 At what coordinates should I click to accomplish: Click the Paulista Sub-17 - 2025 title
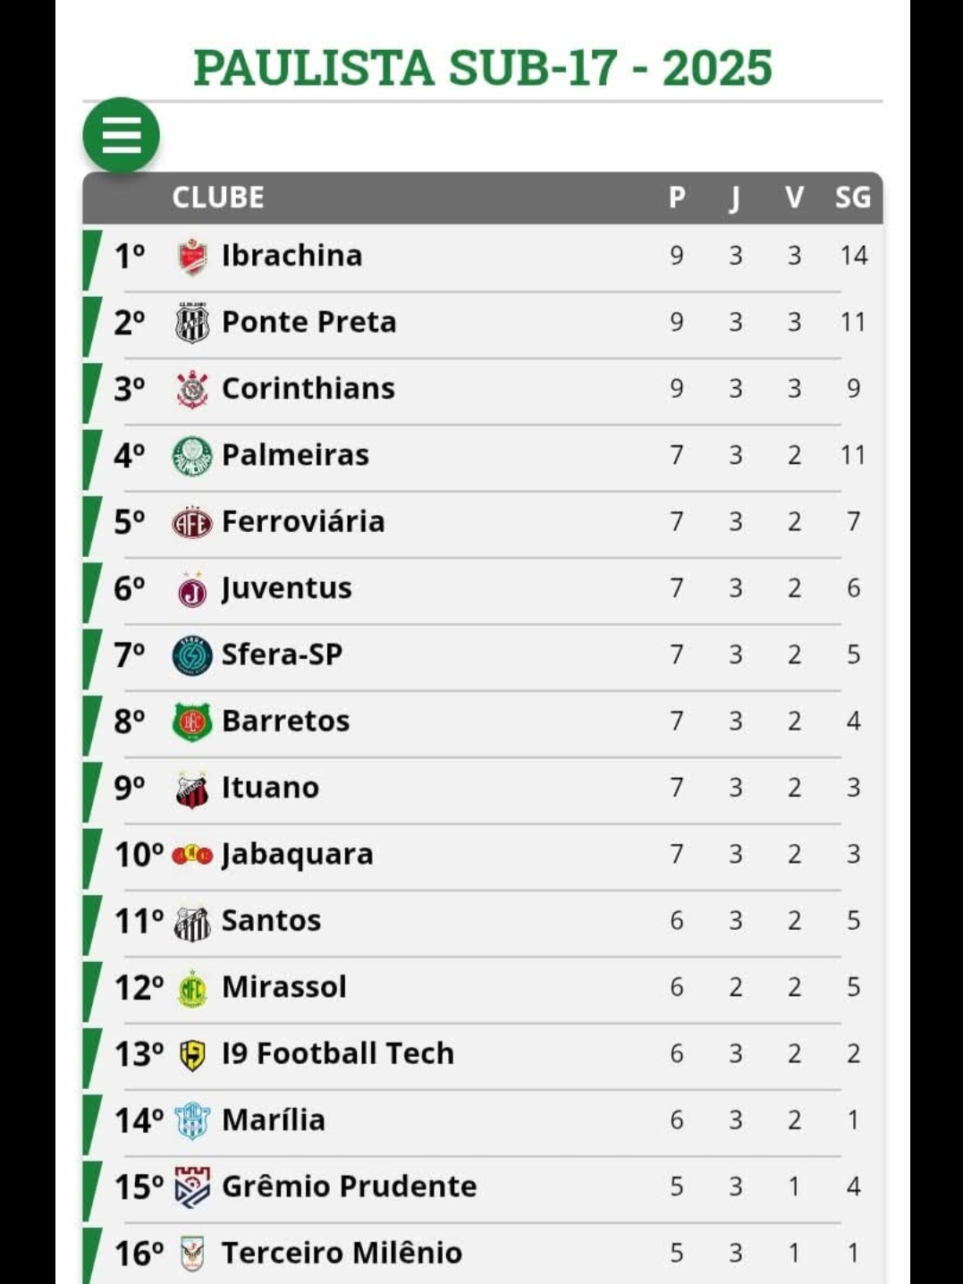click(482, 68)
